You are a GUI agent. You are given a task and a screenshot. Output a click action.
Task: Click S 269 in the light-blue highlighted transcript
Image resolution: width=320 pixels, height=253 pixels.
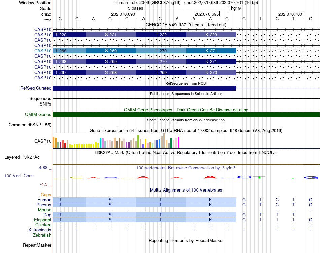(x=111, y=51)
